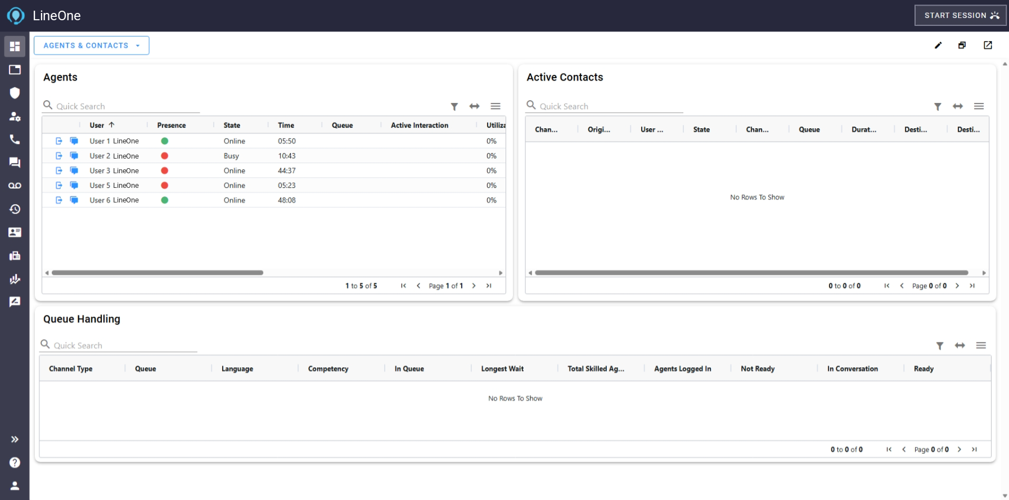The height and width of the screenshot is (500, 1009).
Task: Click the LineOne logo in header
Action: 16,16
